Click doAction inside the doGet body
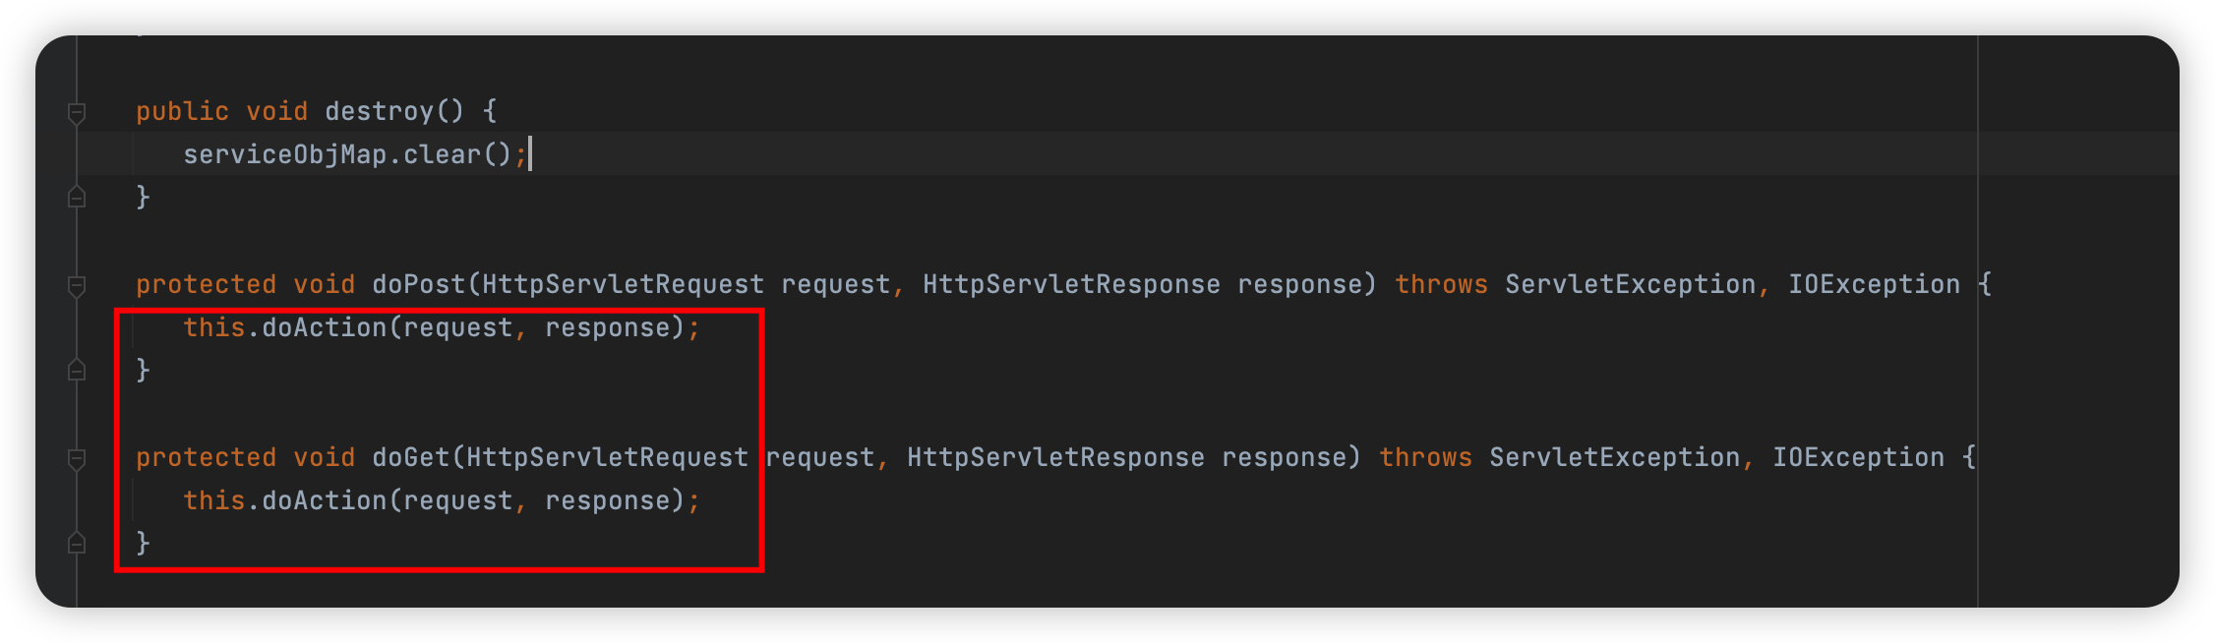The image size is (2215, 643). [x=324, y=500]
